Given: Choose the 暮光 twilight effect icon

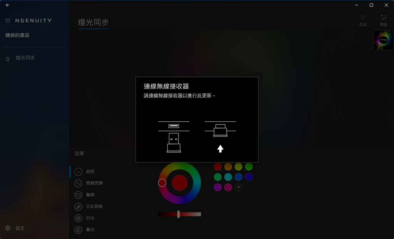Looking at the screenshot, I should click(78, 230).
